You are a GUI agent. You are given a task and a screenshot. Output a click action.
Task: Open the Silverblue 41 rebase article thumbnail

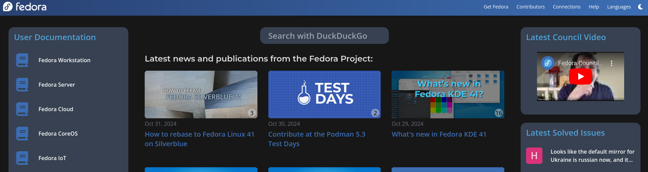coord(201,94)
